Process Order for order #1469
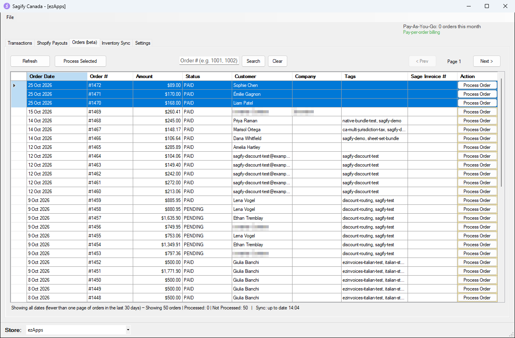 pyautogui.click(x=477, y=112)
